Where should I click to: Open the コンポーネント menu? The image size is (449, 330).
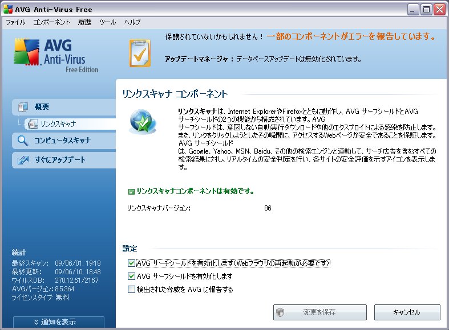tap(51, 22)
